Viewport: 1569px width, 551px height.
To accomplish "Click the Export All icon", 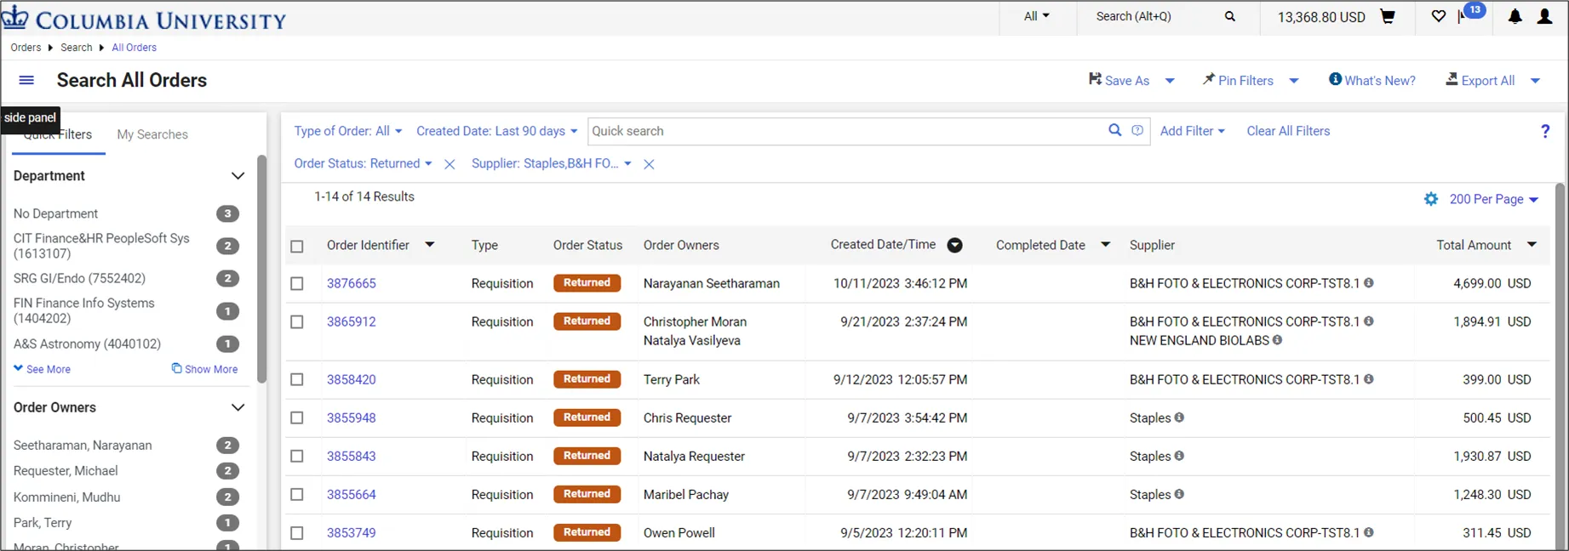I will click(x=1452, y=79).
